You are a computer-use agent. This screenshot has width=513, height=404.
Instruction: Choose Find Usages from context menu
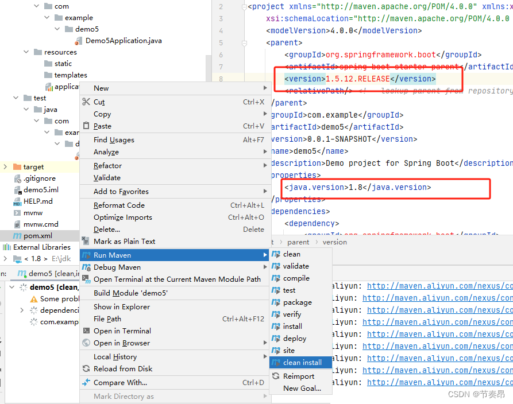174,140
